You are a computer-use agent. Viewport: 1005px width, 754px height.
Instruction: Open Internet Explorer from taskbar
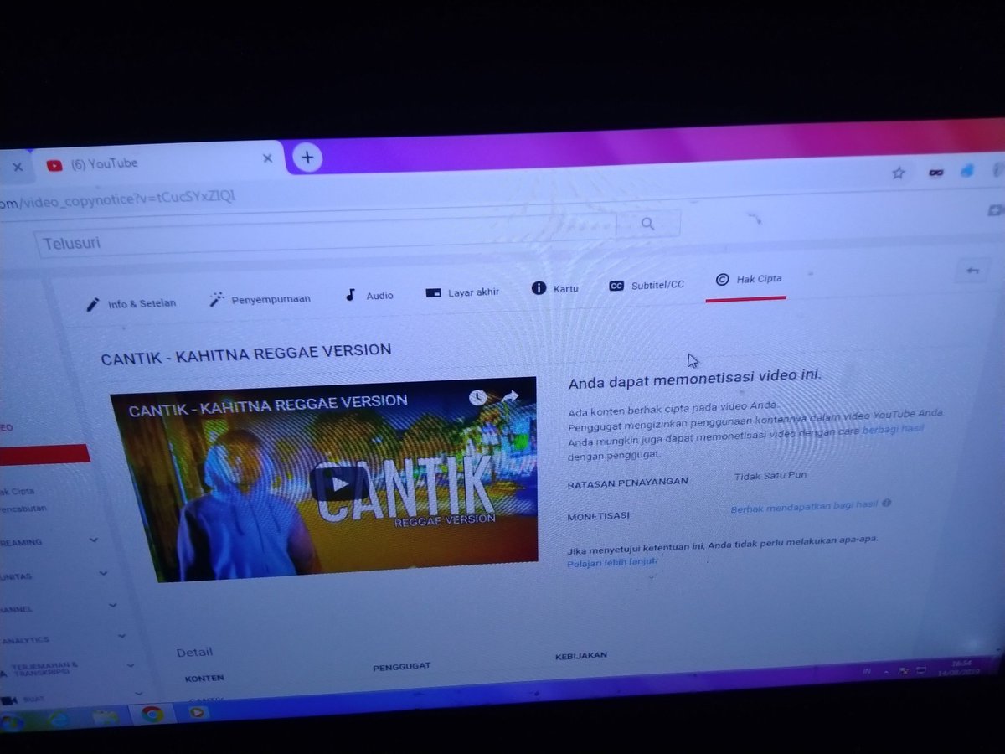(59, 720)
